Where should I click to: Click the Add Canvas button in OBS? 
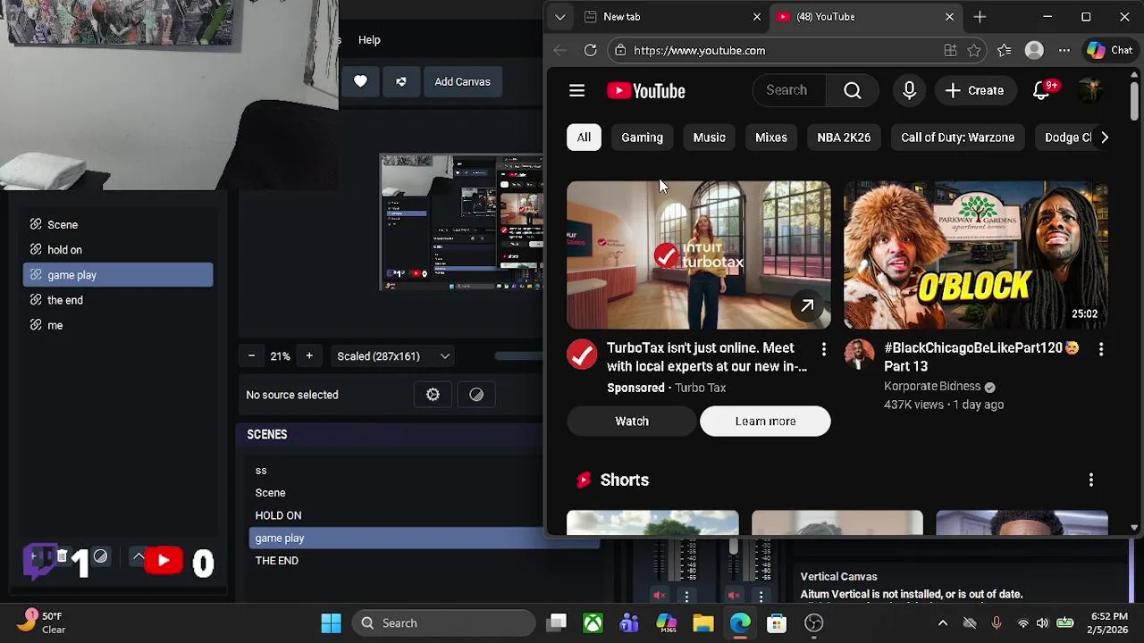(462, 82)
